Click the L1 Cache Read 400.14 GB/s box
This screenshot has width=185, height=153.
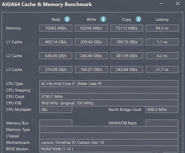56,42
